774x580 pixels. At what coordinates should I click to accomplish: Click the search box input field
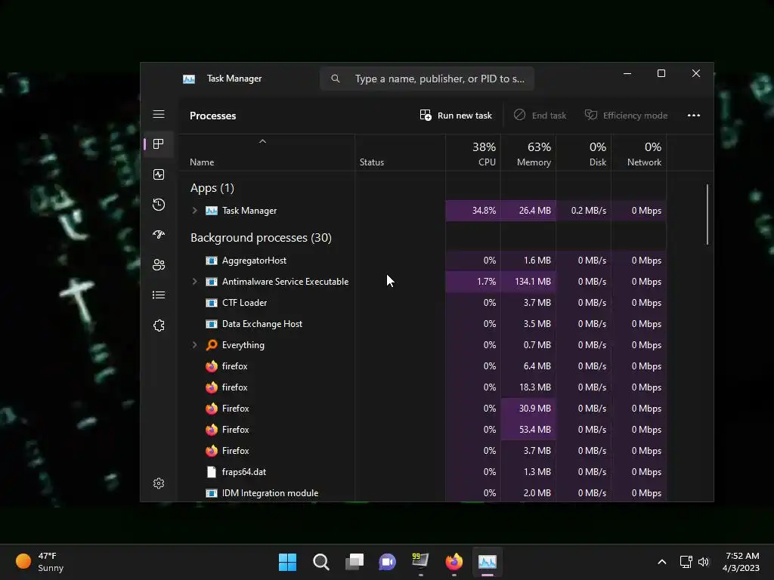(427, 79)
